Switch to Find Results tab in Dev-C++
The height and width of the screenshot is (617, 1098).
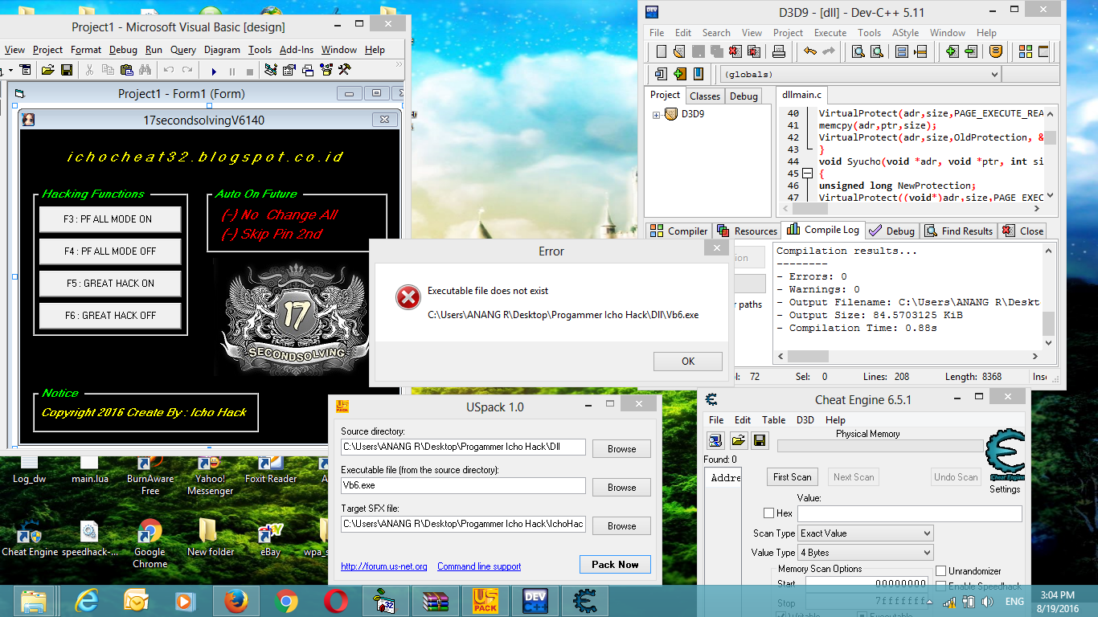point(958,231)
